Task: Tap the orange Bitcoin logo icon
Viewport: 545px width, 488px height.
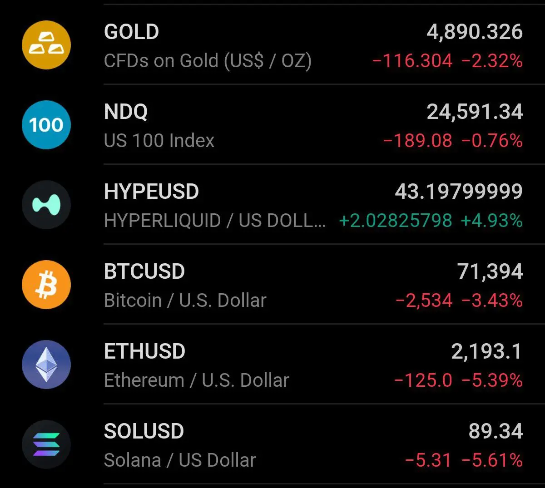Action: [x=46, y=285]
